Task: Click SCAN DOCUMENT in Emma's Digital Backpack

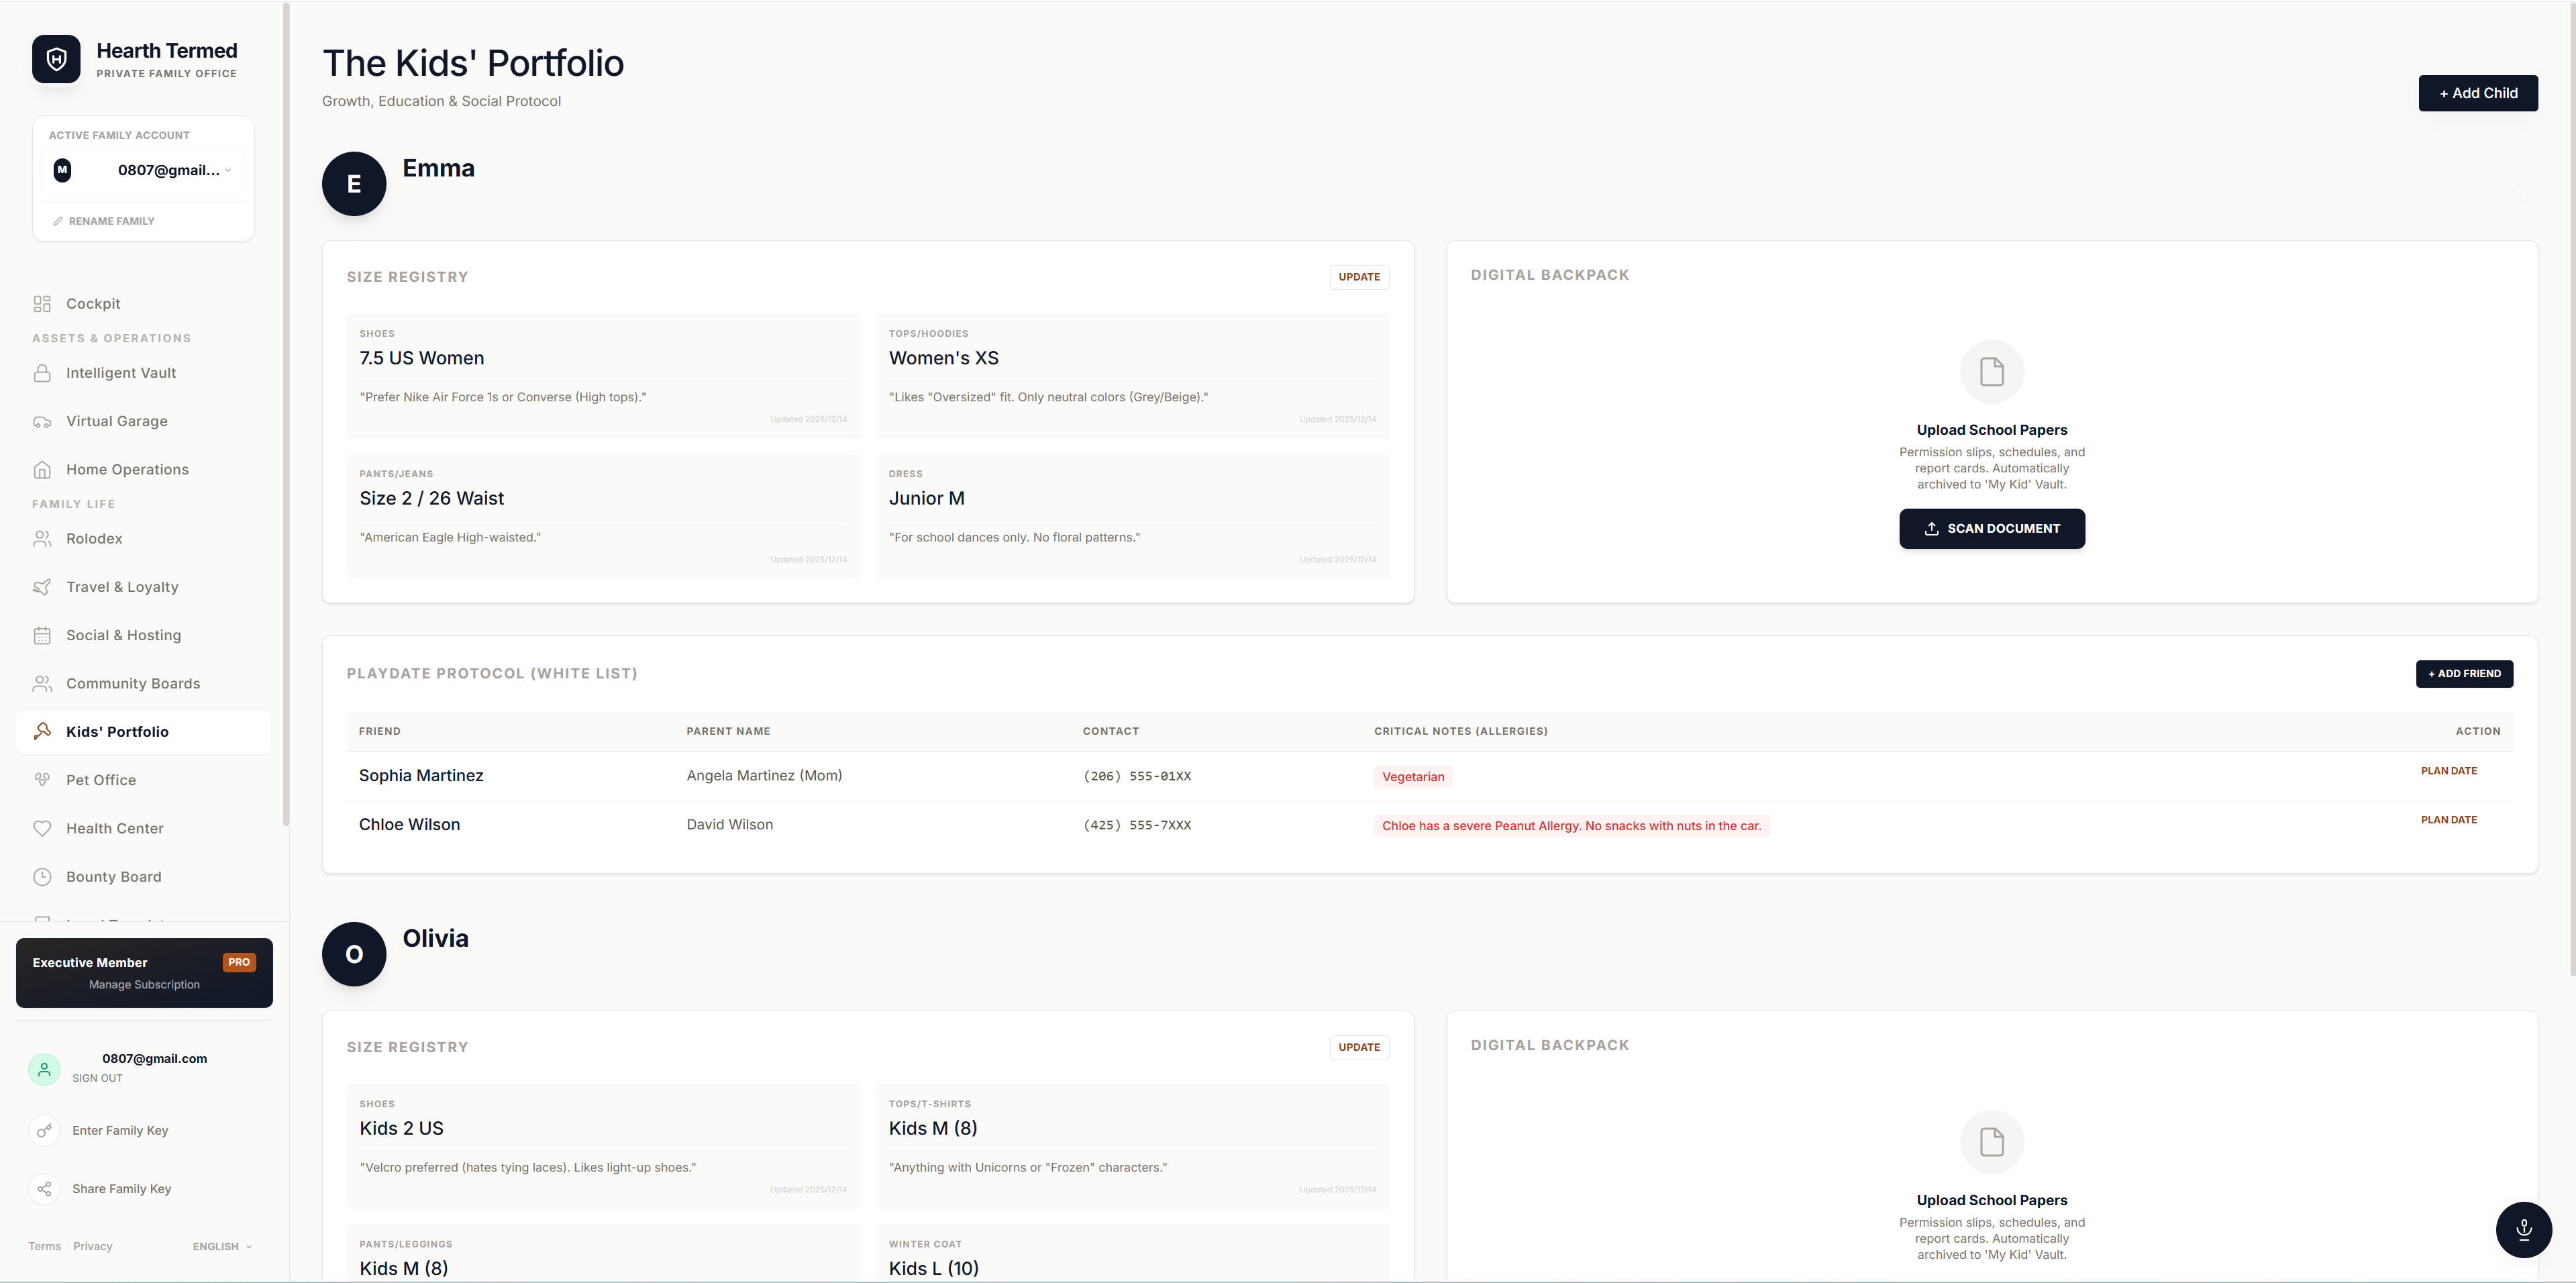Action: pyautogui.click(x=1991, y=529)
